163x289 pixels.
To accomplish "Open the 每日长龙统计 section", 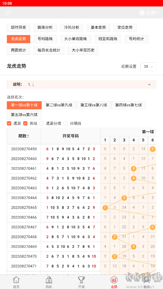I will click(49, 50).
